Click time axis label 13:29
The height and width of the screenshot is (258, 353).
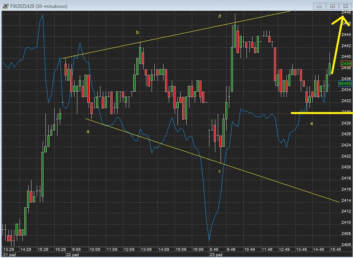point(8,249)
